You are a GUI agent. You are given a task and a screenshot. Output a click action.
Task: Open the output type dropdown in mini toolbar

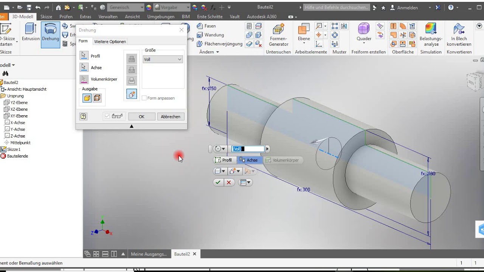point(220,171)
